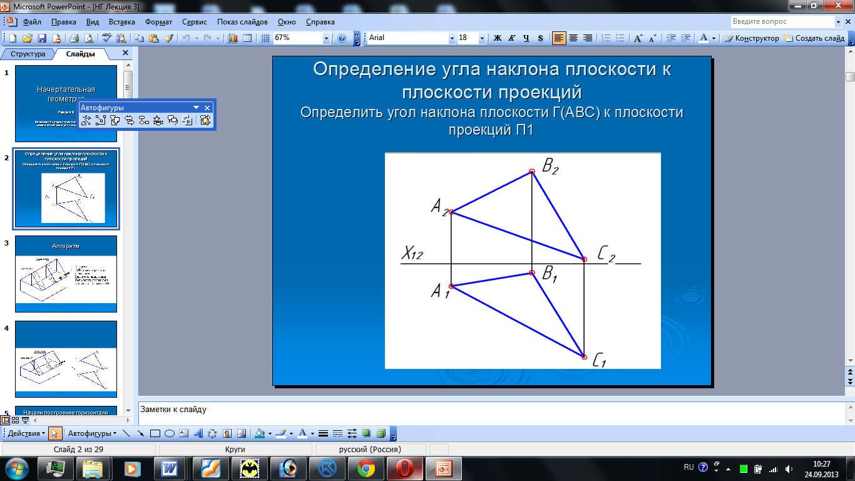The width and height of the screenshot is (855, 481).
Task: Open Dash Style options on the drawing toolbar
Action: click(337, 433)
